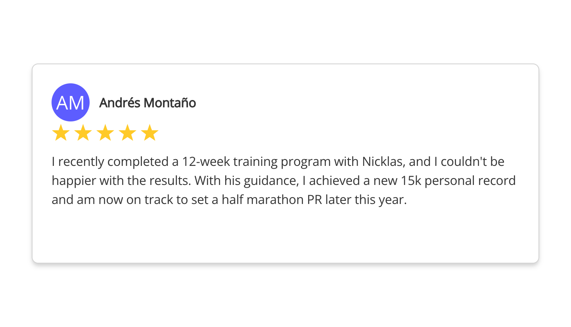Select the second rating star
This screenshot has height=327, width=571.
tap(83, 133)
